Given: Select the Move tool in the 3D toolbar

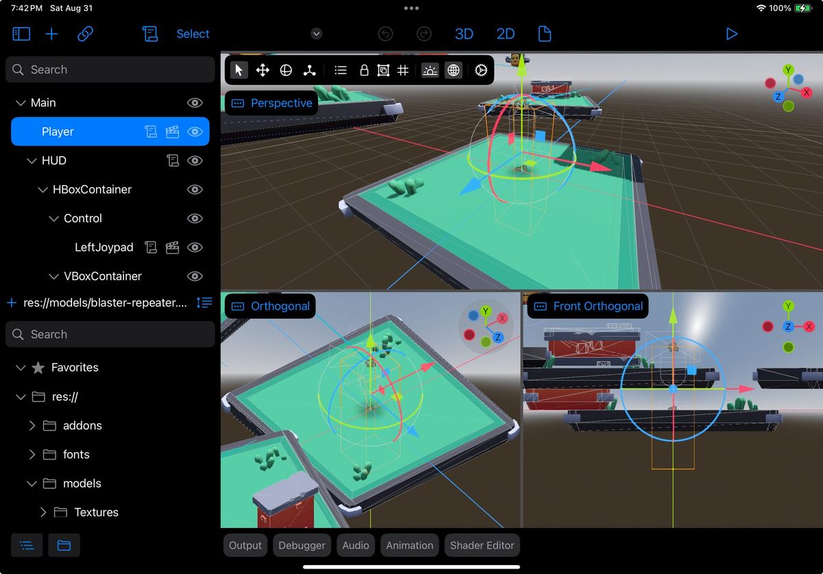Looking at the screenshot, I should (262, 70).
